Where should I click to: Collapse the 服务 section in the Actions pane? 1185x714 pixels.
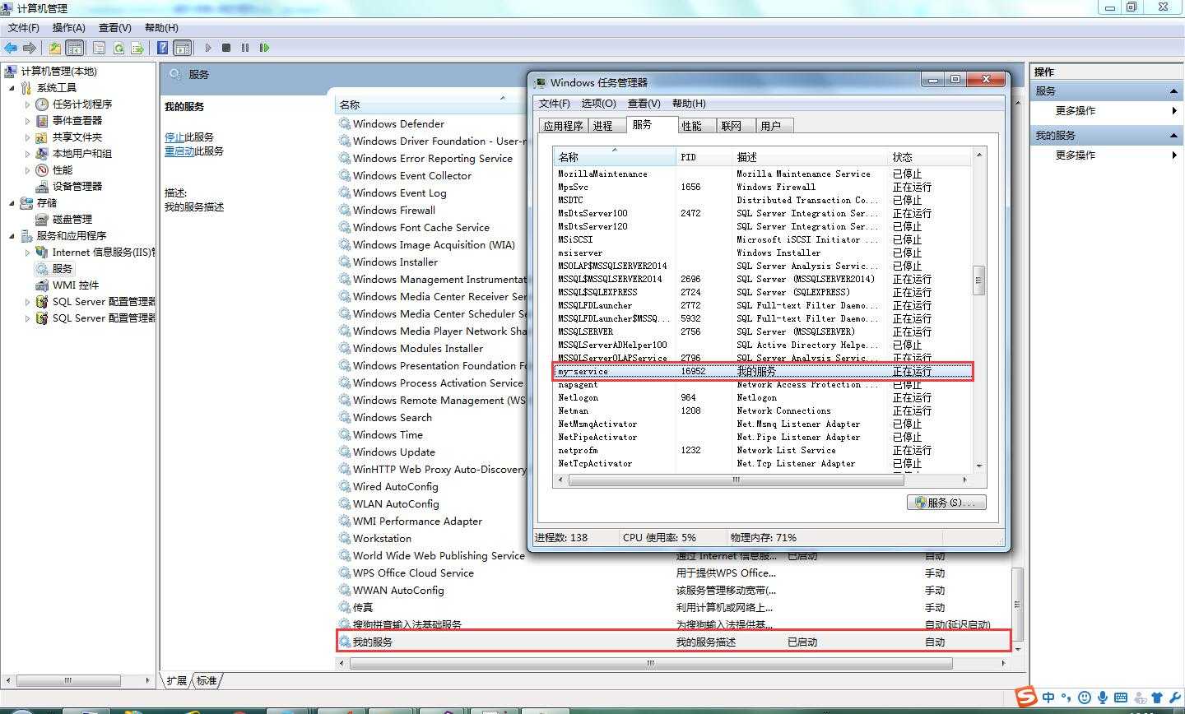[x=1173, y=90]
